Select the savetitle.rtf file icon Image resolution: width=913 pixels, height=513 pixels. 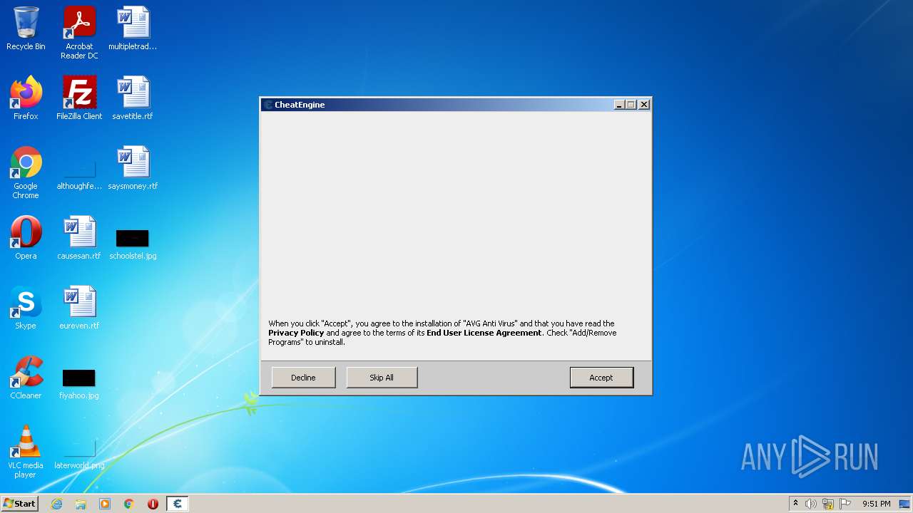133,98
